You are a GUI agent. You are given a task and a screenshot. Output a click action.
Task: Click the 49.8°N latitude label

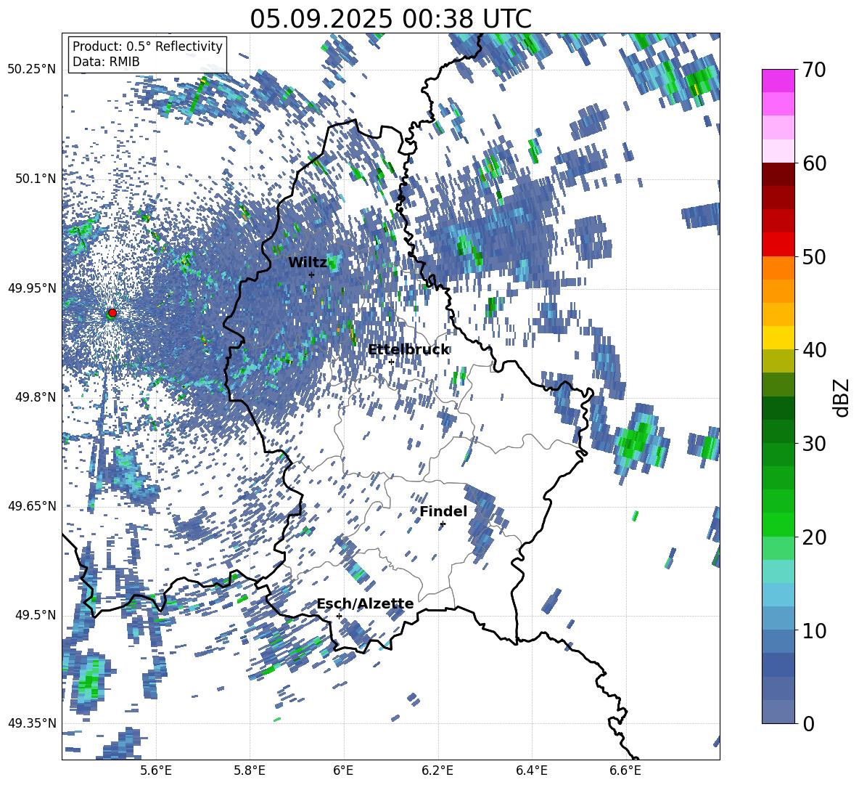click(x=36, y=397)
